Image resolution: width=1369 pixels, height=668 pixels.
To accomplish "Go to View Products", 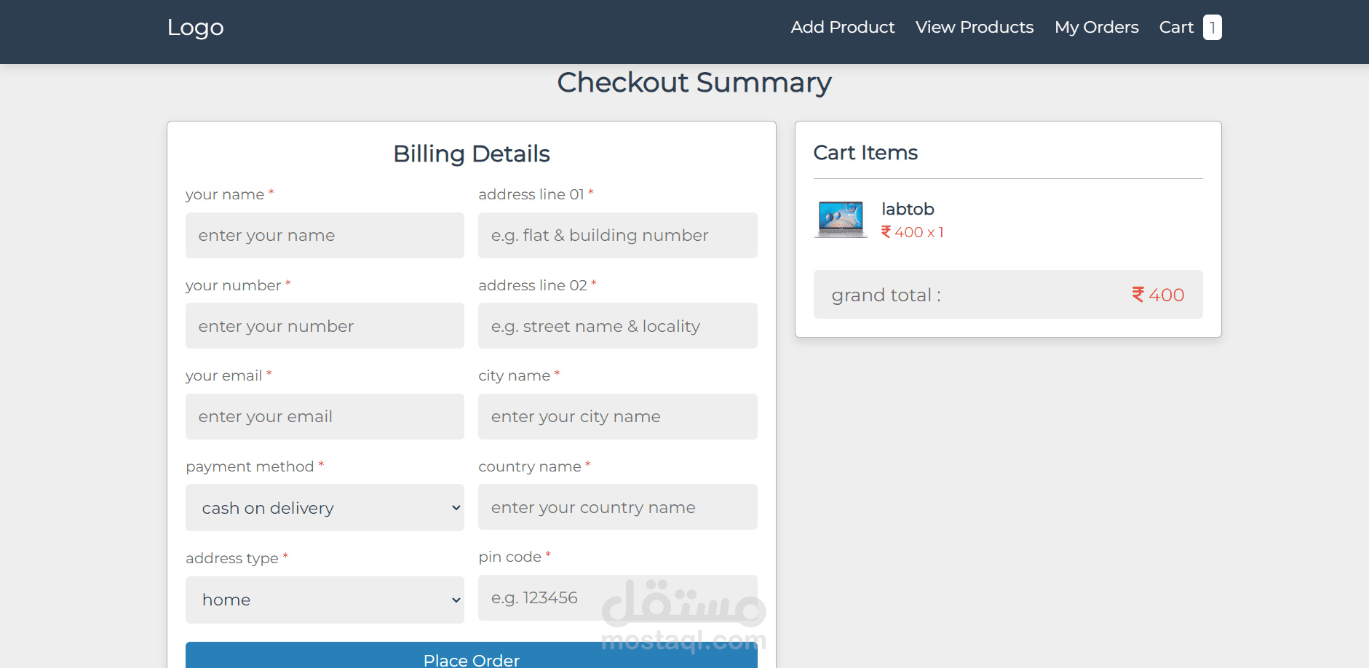I will (x=974, y=28).
